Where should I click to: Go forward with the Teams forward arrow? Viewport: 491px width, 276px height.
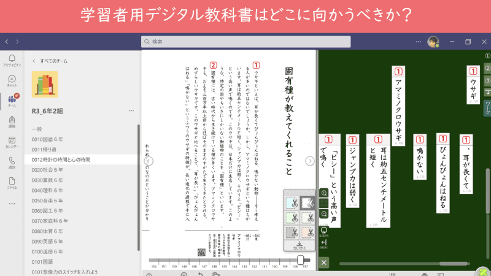point(17,42)
